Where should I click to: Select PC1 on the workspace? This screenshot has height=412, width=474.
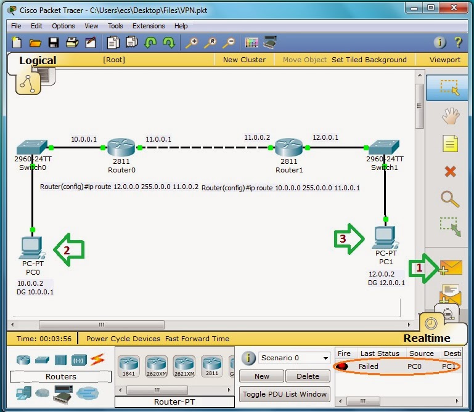tap(385, 238)
